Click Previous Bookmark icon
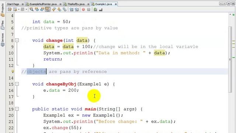The image size is (236, 133). 54,10
